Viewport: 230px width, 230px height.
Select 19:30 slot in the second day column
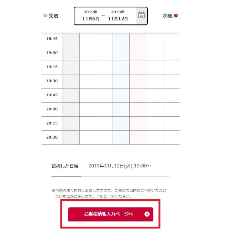[88, 81]
